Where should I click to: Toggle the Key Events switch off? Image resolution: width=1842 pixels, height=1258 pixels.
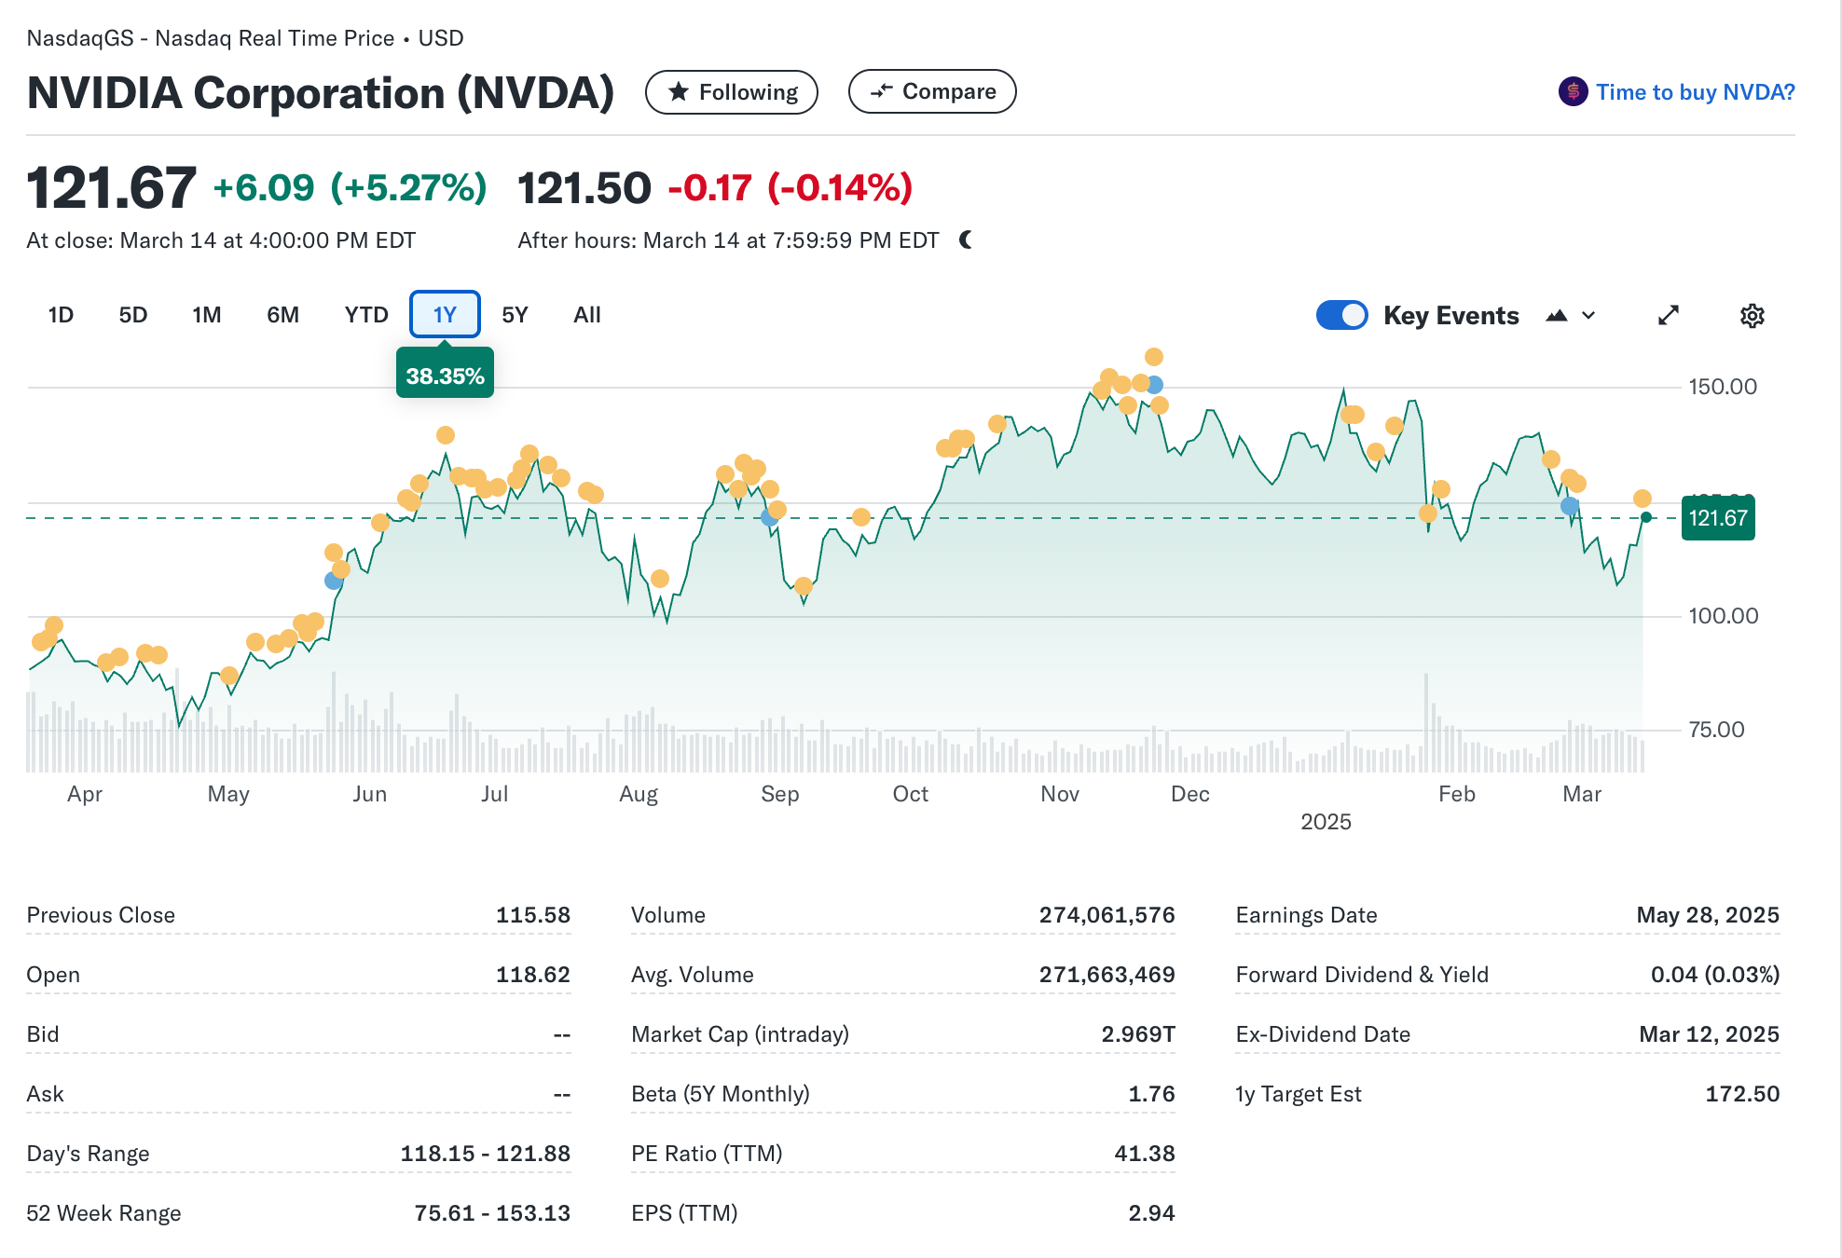(1341, 315)
